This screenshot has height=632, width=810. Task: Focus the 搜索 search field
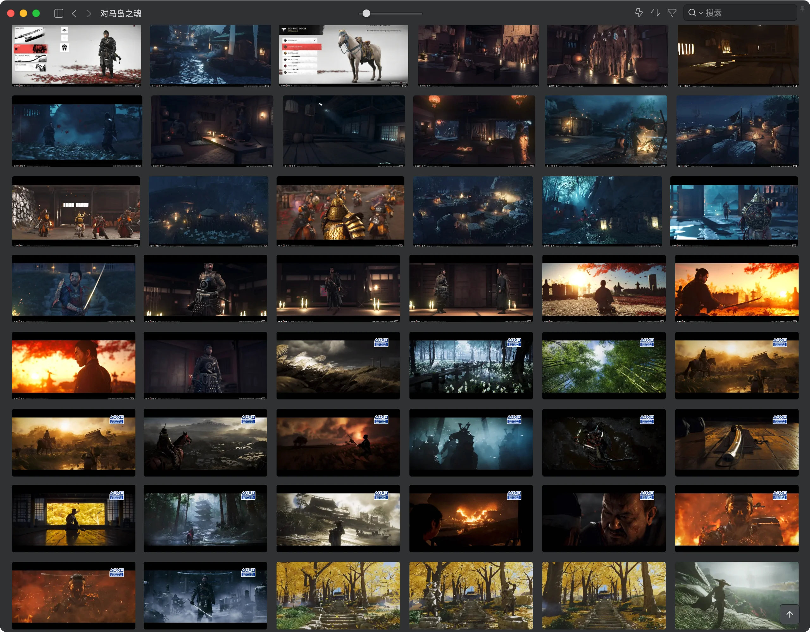740,13
